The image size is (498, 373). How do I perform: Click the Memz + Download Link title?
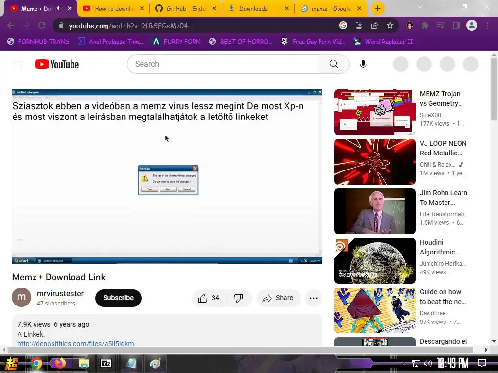point(59,277)
